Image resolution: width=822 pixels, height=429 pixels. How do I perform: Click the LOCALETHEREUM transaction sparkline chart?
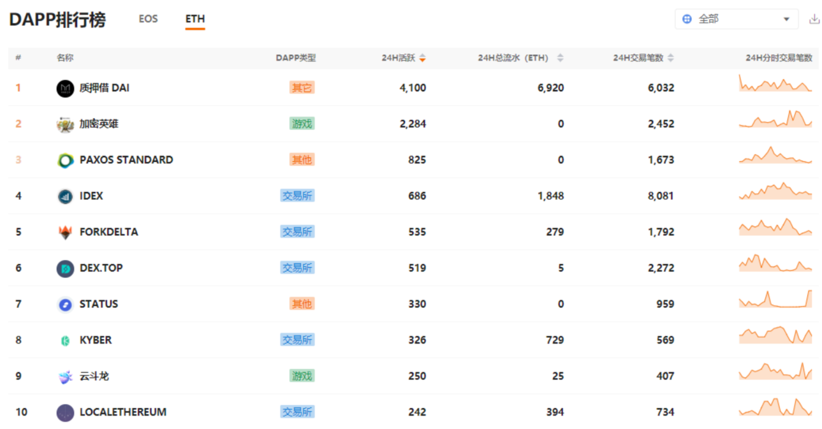pyautogui.click(x=775, y=407)
